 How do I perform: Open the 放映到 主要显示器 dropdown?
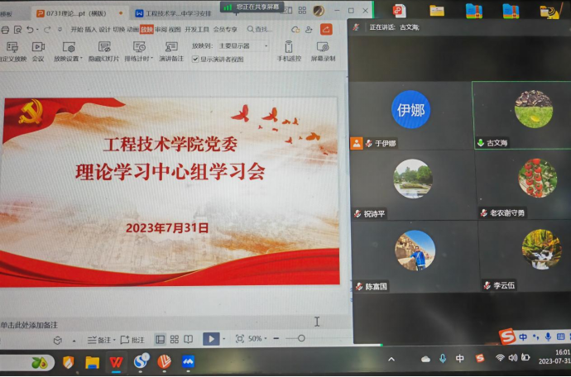(242, 46)
